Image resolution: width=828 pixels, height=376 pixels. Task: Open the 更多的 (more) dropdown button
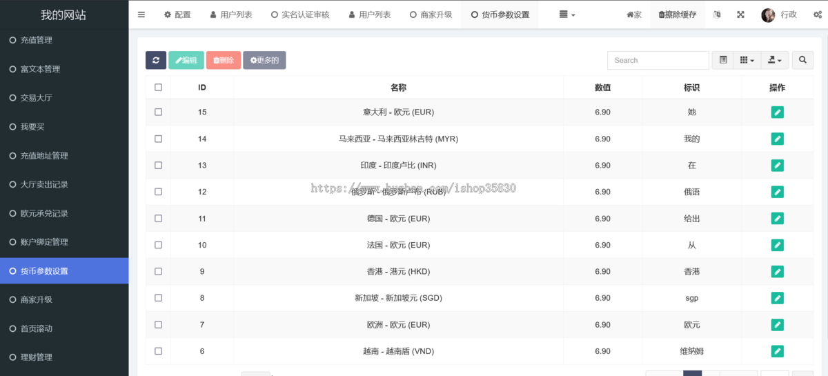coord(264,60)
